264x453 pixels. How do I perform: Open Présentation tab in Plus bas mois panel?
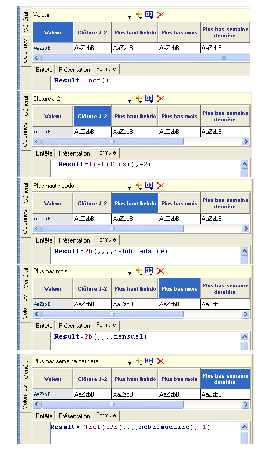coord(74,326)
